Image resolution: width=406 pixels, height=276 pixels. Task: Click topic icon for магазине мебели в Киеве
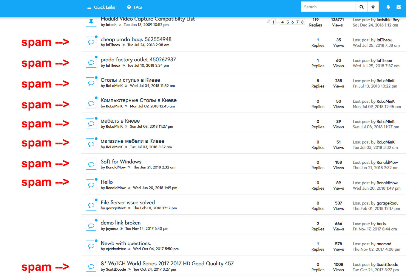coord(91,144)
